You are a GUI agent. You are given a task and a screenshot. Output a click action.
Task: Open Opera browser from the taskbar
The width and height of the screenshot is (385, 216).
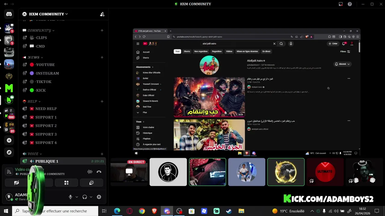point(129,211)
